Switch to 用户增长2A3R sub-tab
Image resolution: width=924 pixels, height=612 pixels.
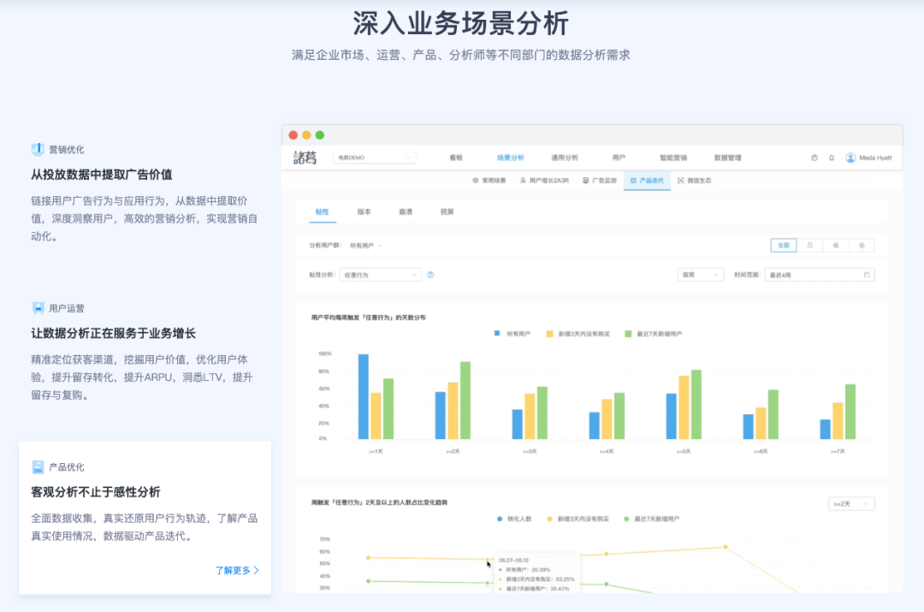tap(544, 181)
